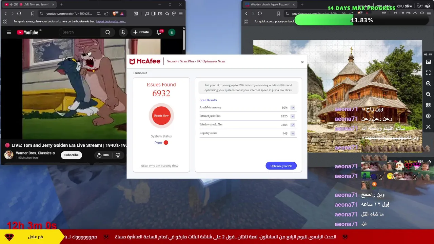Screen dimensions: 434x244
Task: View site information for youtube.com
Action: pos(41,14)
